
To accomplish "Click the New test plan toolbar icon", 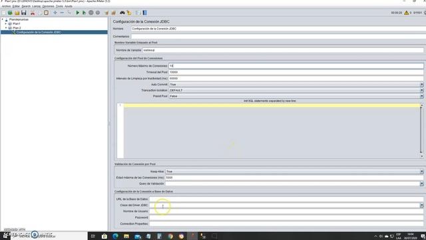I will coord(3,13).
